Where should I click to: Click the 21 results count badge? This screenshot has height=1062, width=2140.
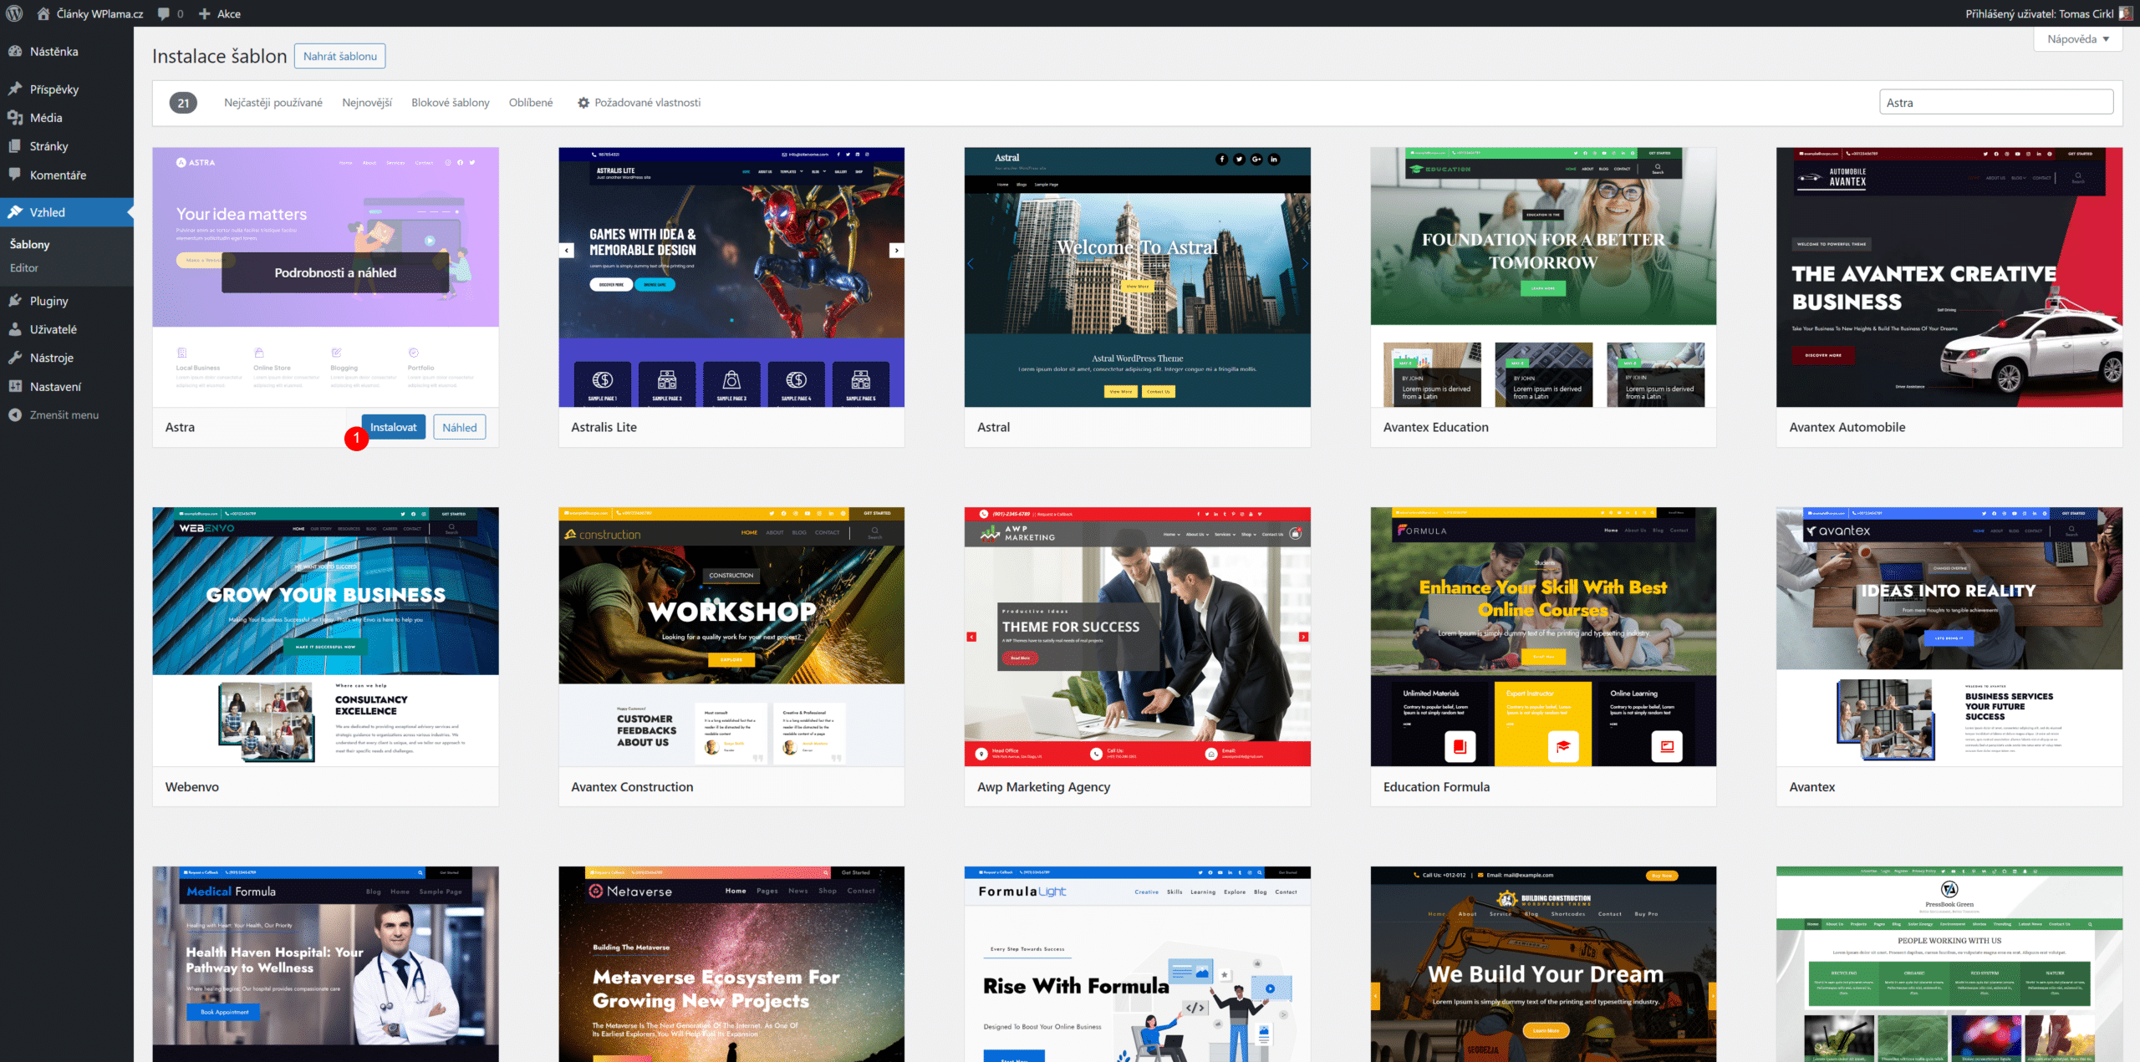coord(183,103)
